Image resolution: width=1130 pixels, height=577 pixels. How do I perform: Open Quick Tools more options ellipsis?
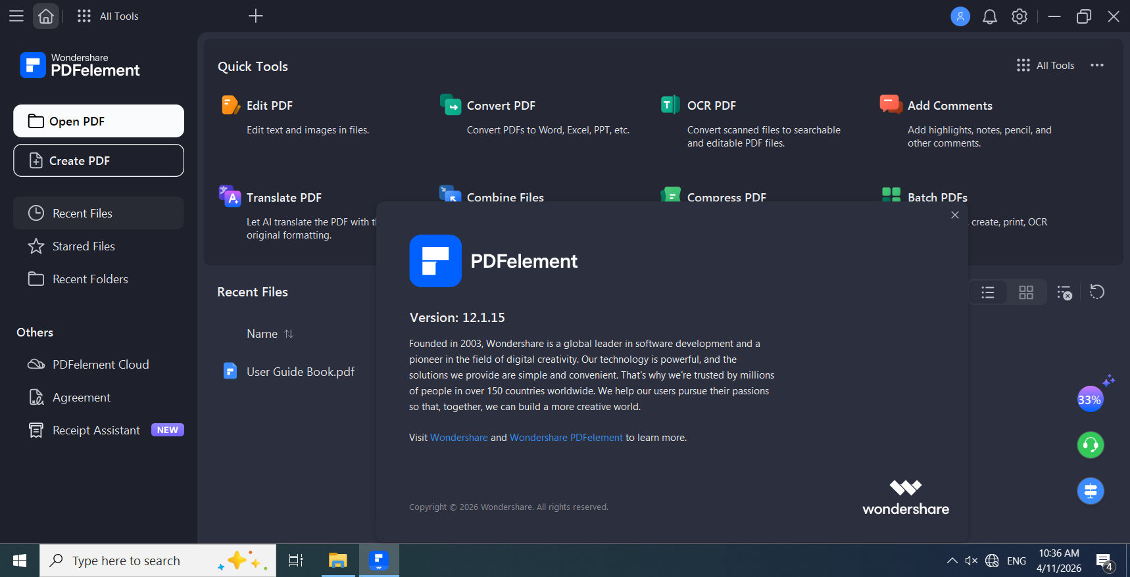(1097, 65)
